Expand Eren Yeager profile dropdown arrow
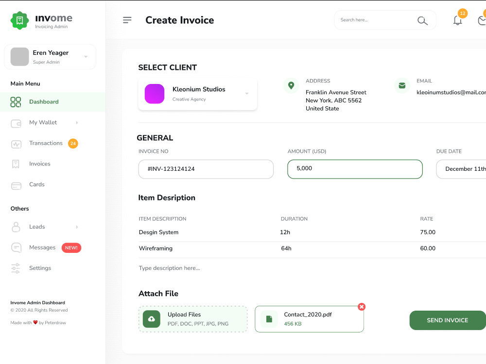The height and width of the screenshot is (364, 486). pos(86,57)
